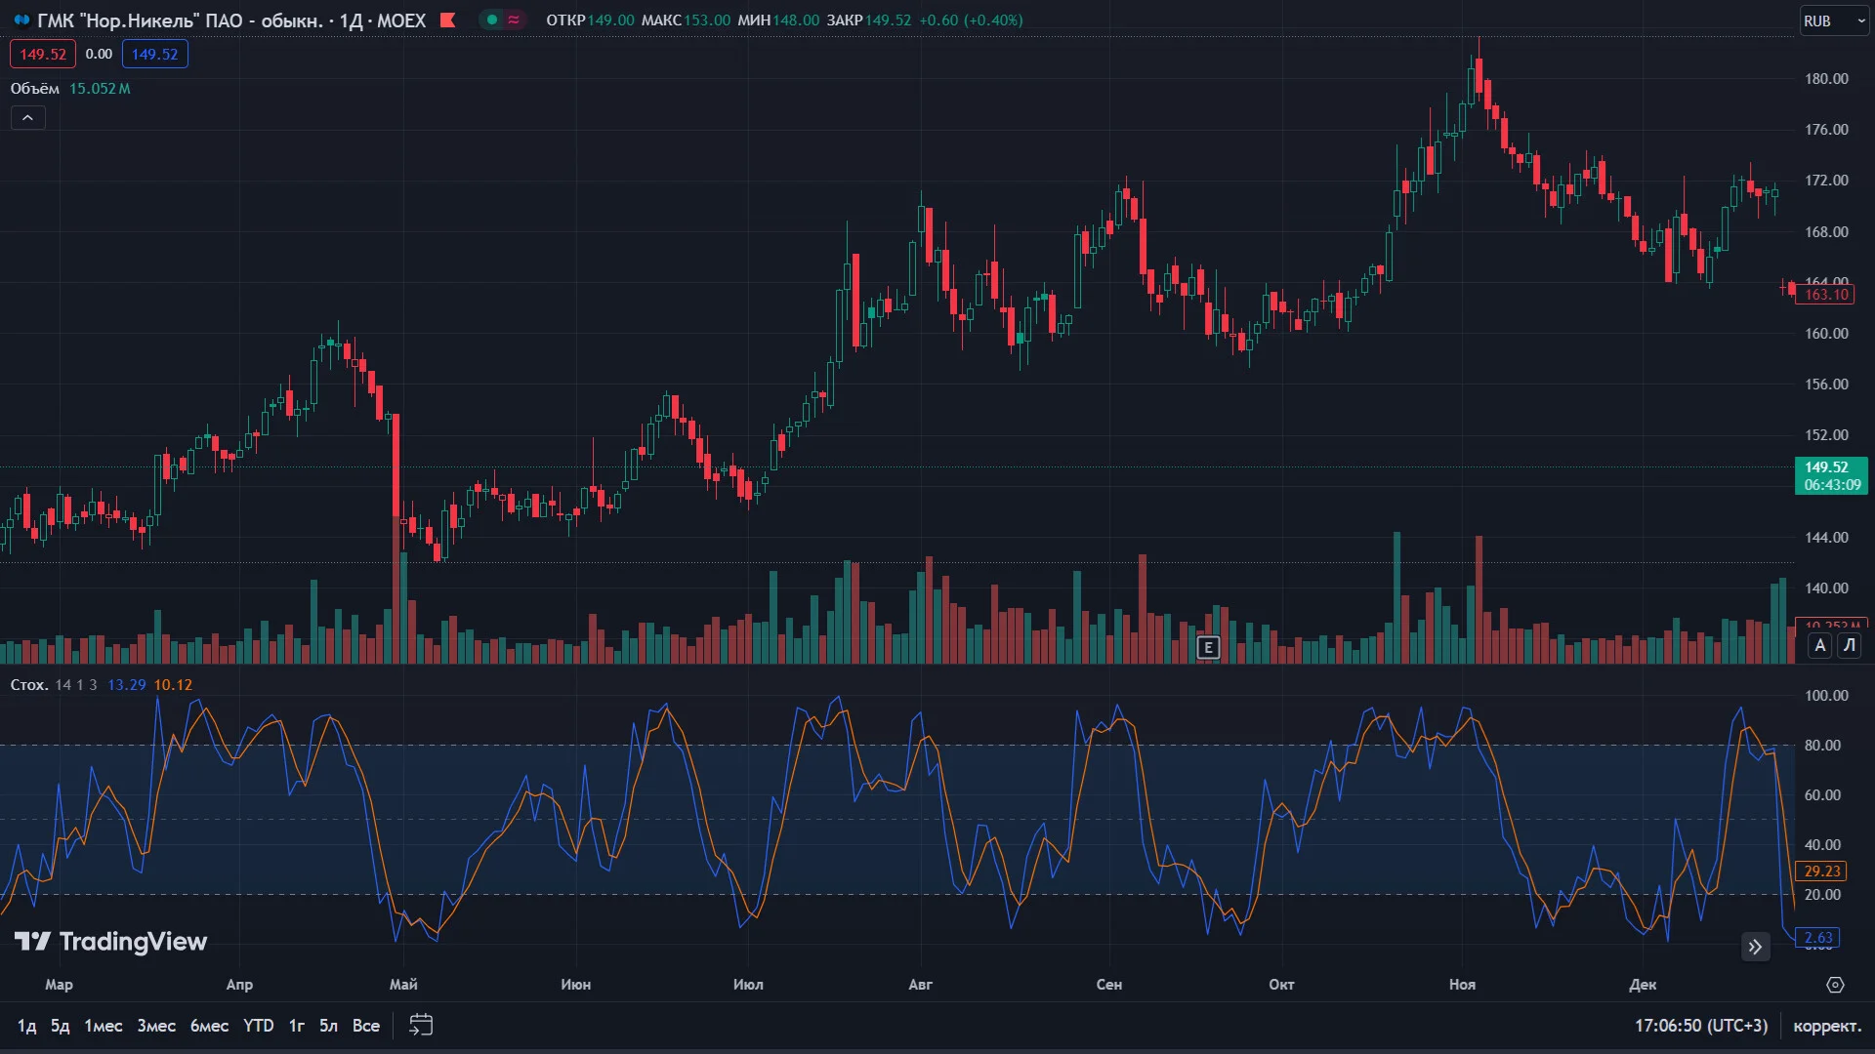The image size is (1875, 1054).
Task: Click the Авг label on time axis
Action: point(921,985)
